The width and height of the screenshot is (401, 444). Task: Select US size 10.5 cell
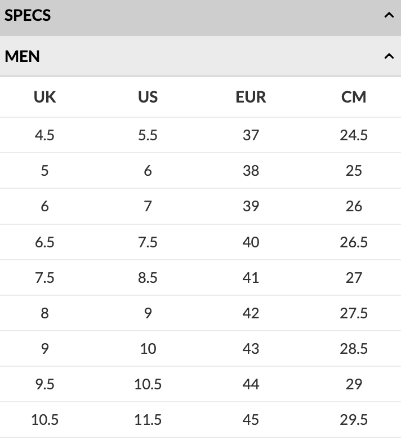(148, 384)
